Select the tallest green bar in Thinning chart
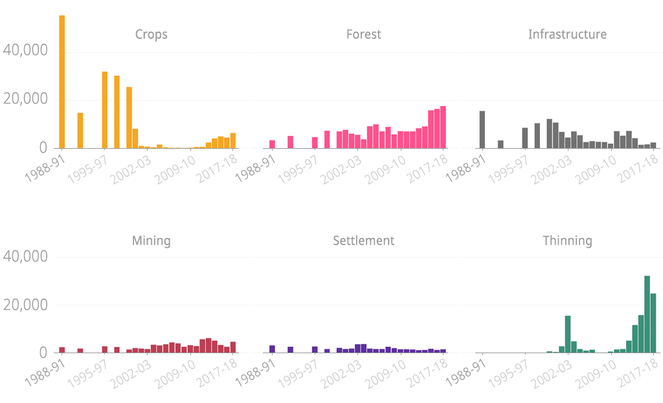 (647, 314)
